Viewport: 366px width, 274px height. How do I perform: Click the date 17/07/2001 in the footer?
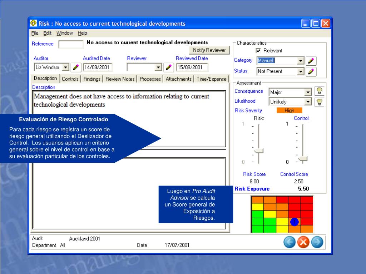tap(177, 245)
